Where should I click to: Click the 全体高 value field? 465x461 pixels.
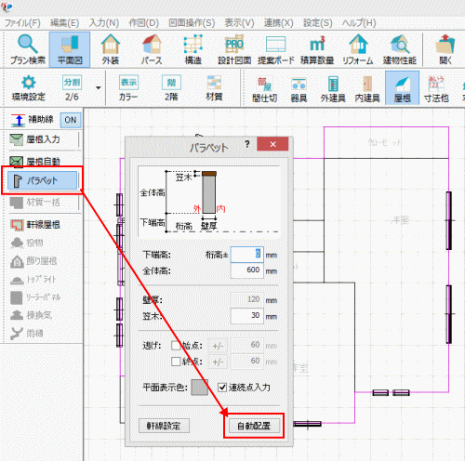coord(247,270)
